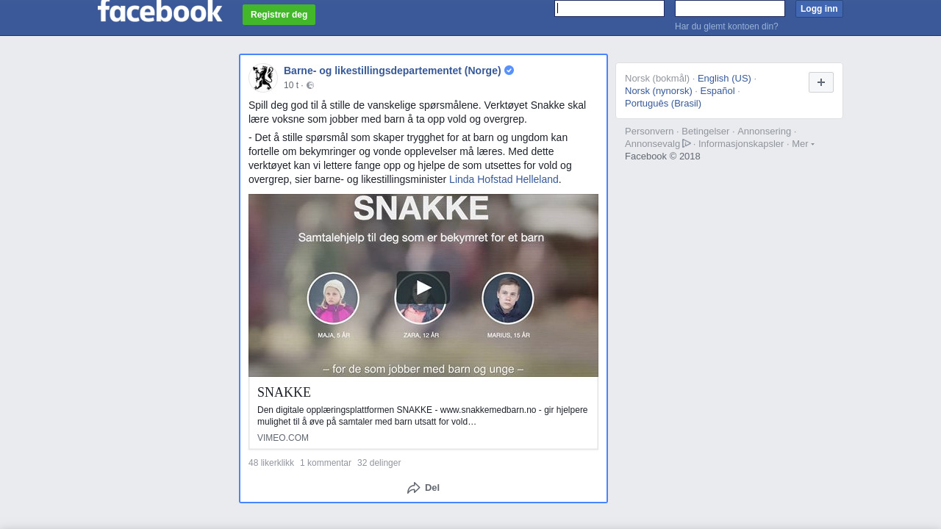This screenshot has width=941, height=529.
Task: Click the Registrer deg button
Action: pyautogui.click(x=279, y=15)
